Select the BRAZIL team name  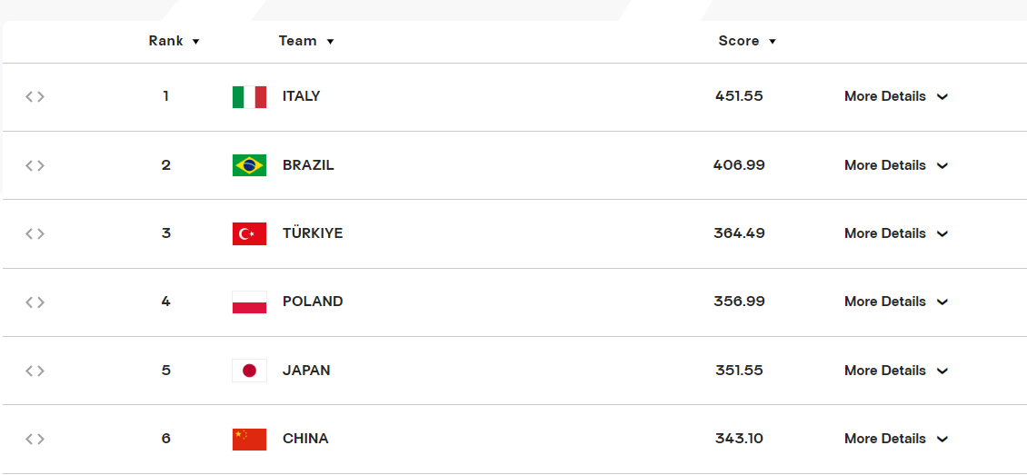pos(308,165)
